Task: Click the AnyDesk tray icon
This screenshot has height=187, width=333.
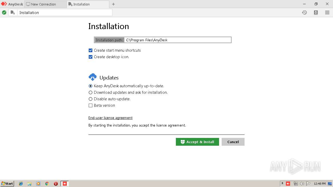Action: click(288, 184)
